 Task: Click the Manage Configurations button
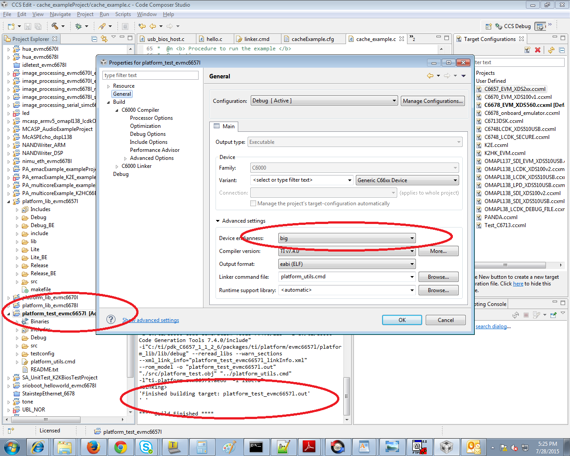(x=433, y=101)
